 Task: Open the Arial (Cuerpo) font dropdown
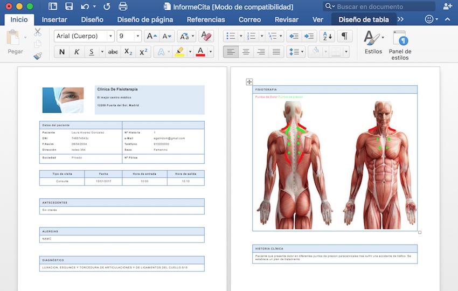110,36
